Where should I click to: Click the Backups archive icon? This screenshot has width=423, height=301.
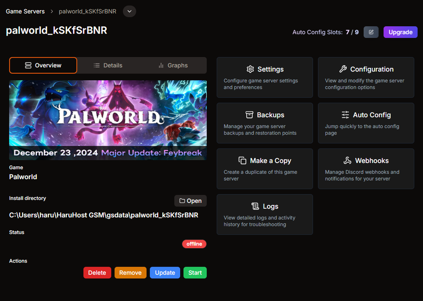coord(249,115)
